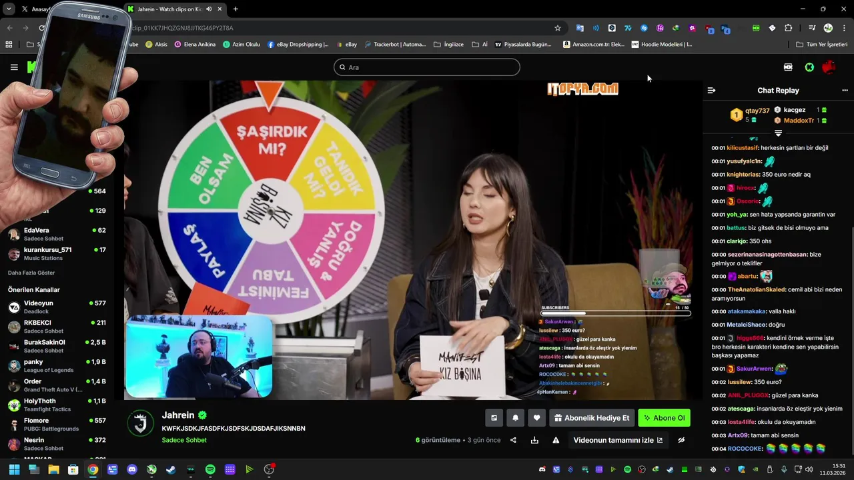Image resolution: width=854 pixels, height=480 pixels.
Task: Open a new browser tab
Action: [x=236, y=9]
